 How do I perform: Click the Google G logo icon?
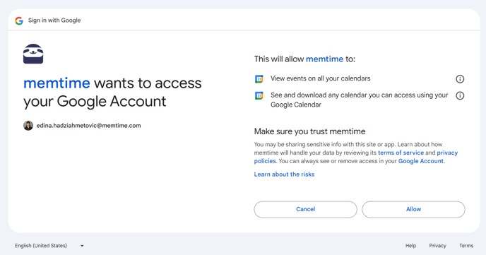(19, 20)
